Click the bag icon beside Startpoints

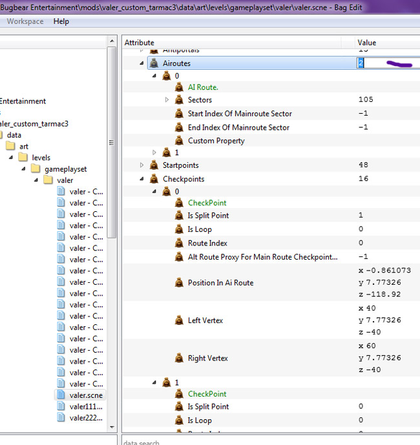tap(154, 165)
